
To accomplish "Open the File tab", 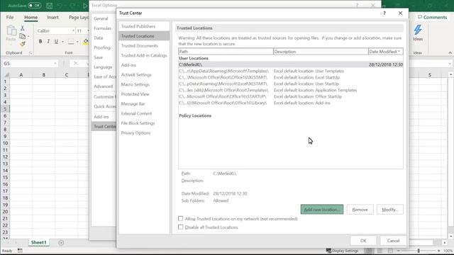I will (10, 17).
